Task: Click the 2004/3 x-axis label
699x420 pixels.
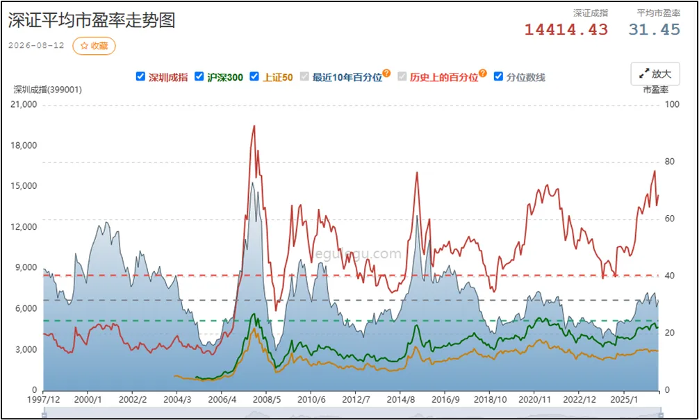Action: click(x=177, y=399)
